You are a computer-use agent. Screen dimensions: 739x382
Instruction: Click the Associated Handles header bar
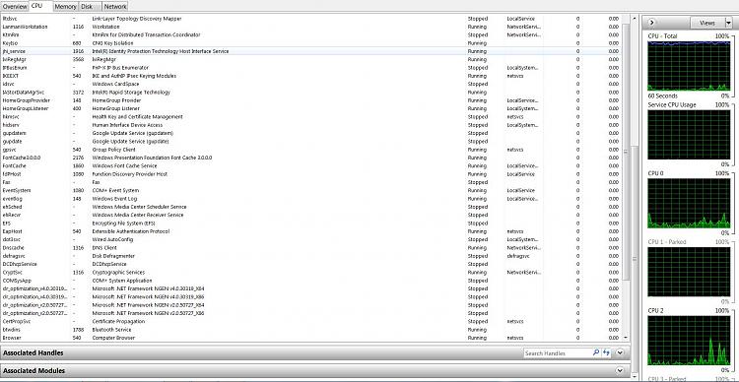coord(315,352)
